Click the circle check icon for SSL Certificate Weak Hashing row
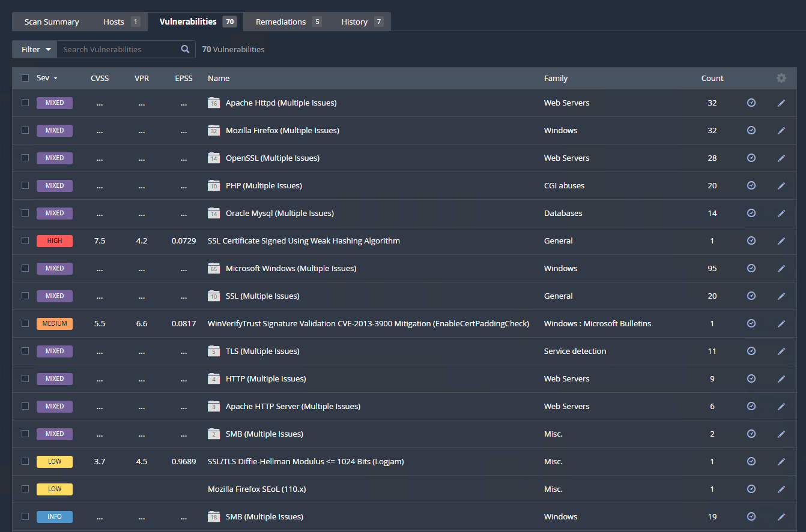Viewport: 806px width, 532px height. 751,241
